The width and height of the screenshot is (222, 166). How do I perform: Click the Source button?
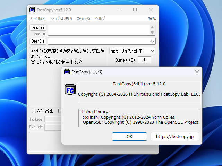[x=38, y=28]
